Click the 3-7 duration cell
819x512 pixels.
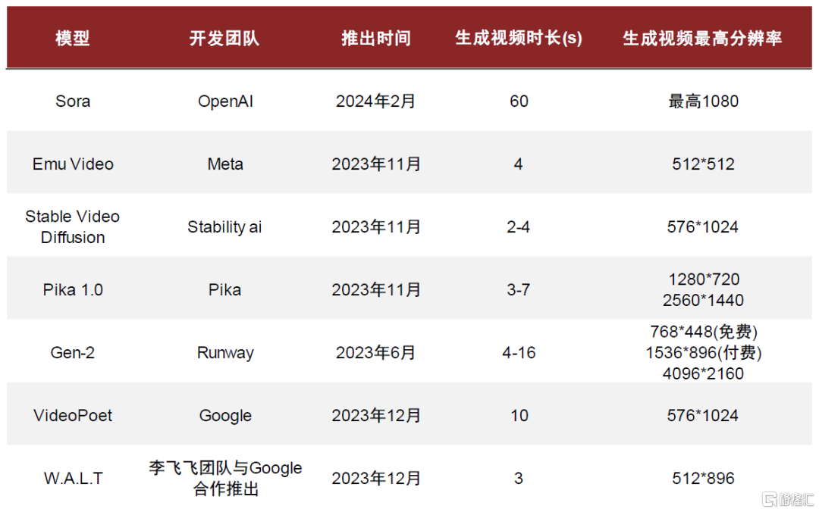point(518,289)
